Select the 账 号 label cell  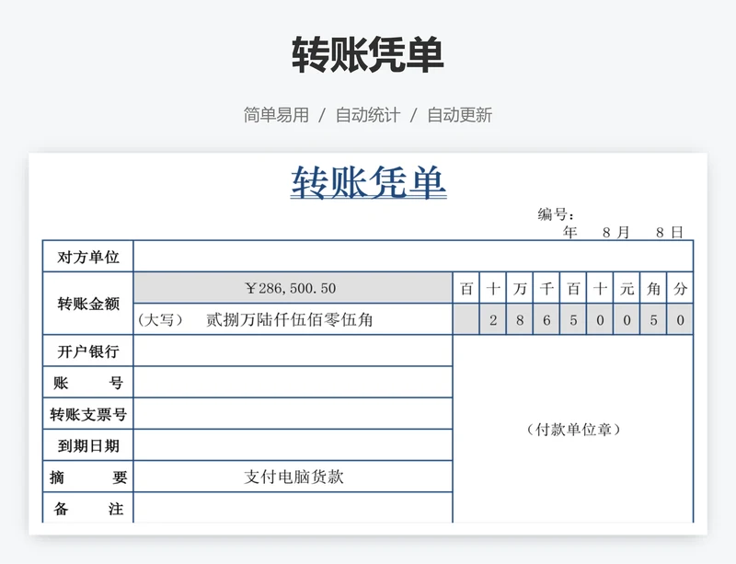88,382
